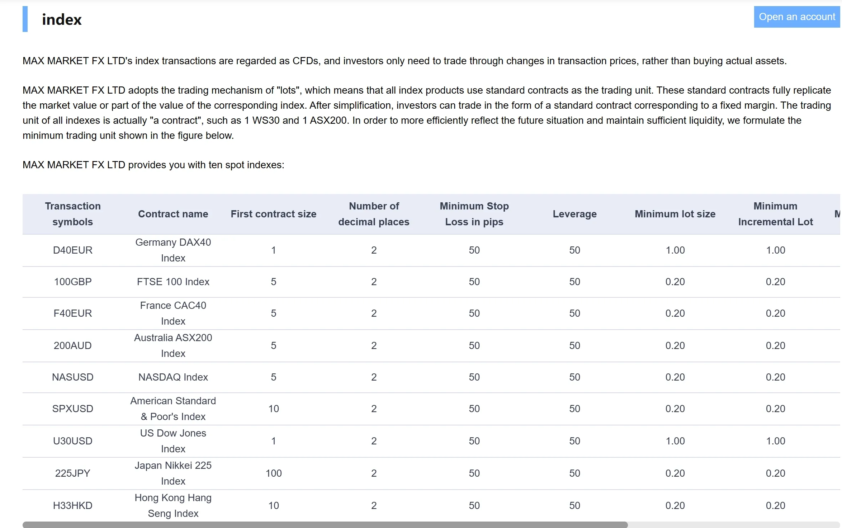Click the 'provides you with ten spot indexes' line

pos(153,165)
